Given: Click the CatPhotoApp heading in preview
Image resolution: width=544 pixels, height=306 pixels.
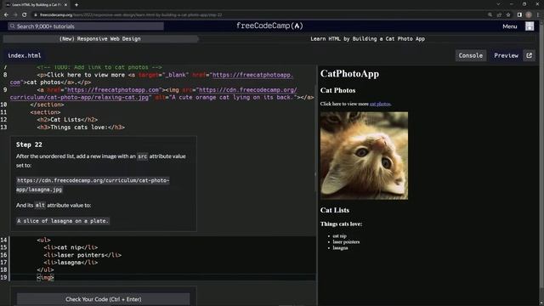Looking at the screenshot, I should pos(349,74).
